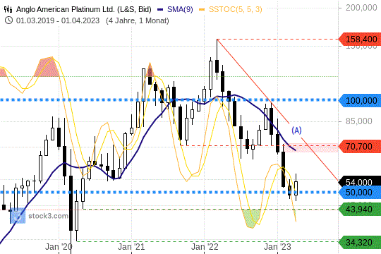Viewport: 381px width, 254px height.
Task: Click the date range 01.03.2019 - 01.04.2023
Action: point(58,20)
